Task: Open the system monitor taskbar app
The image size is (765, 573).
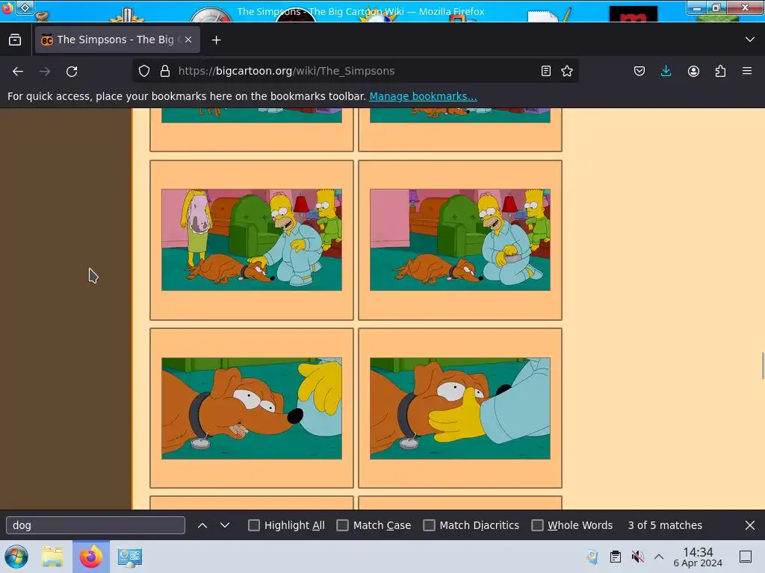Action: (130, 557)
